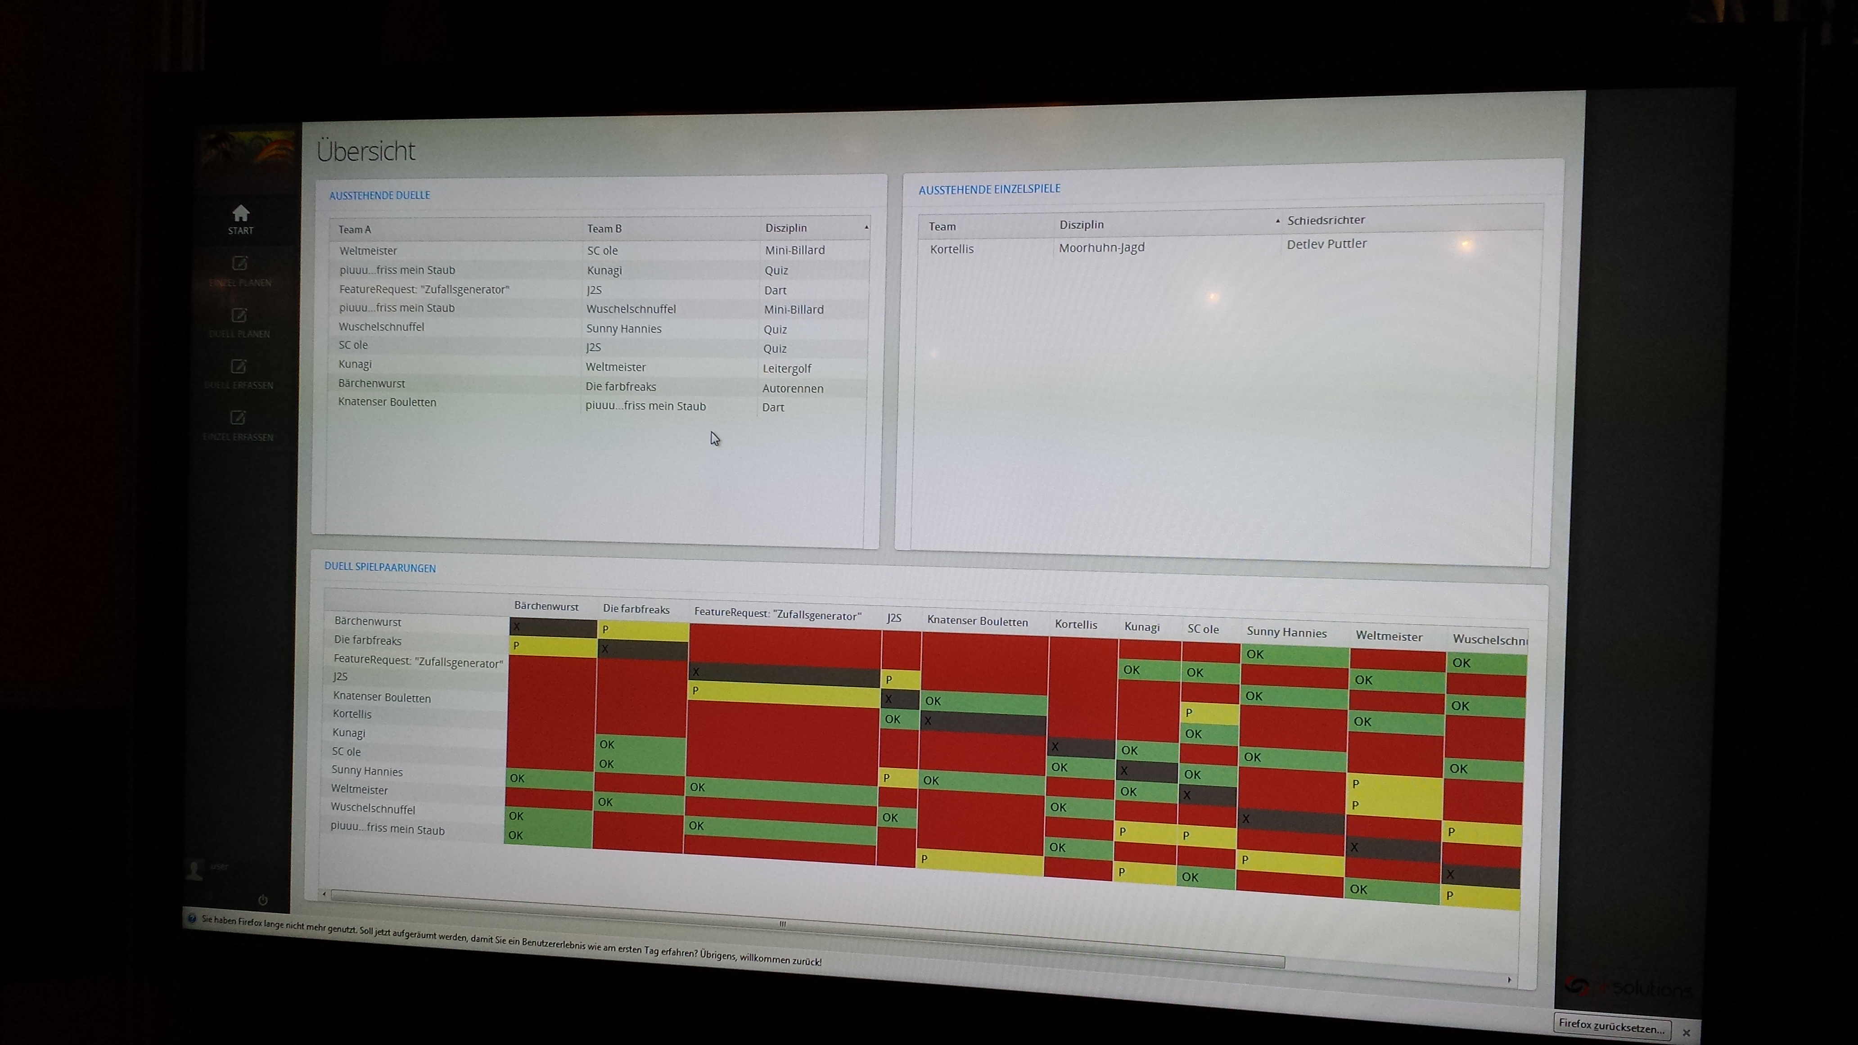Open the Einzel Erfassen edit icon
1858x1045 pixels.
(238, 418)
